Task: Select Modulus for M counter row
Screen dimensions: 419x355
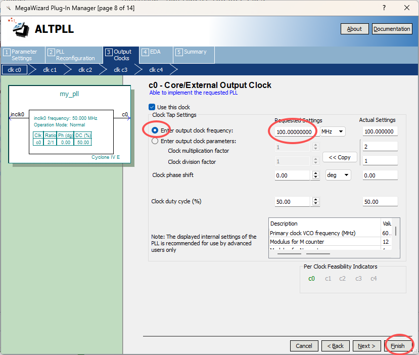Action: pyautogui.click(x=330, y=242)
